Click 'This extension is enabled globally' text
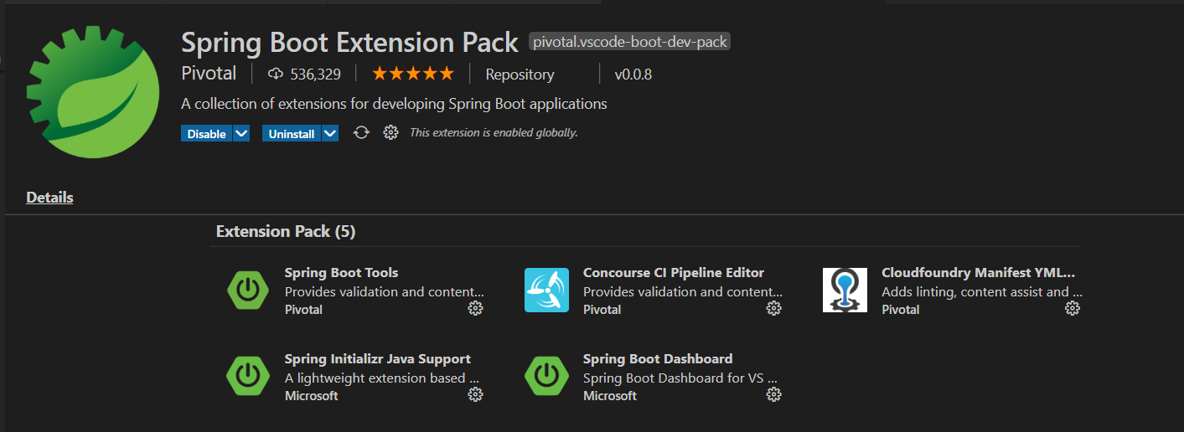1184x432 pixels. pyautogui.click(x=494, y=133)
